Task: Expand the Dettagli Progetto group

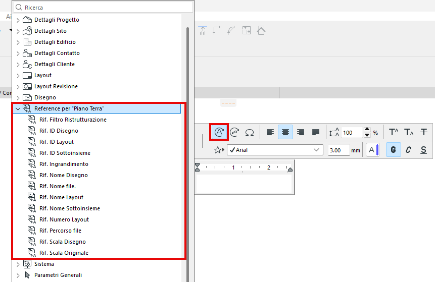Action: coord(18,20)
